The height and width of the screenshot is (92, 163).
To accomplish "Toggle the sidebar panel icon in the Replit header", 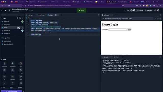I will click(x=2, y=10).
